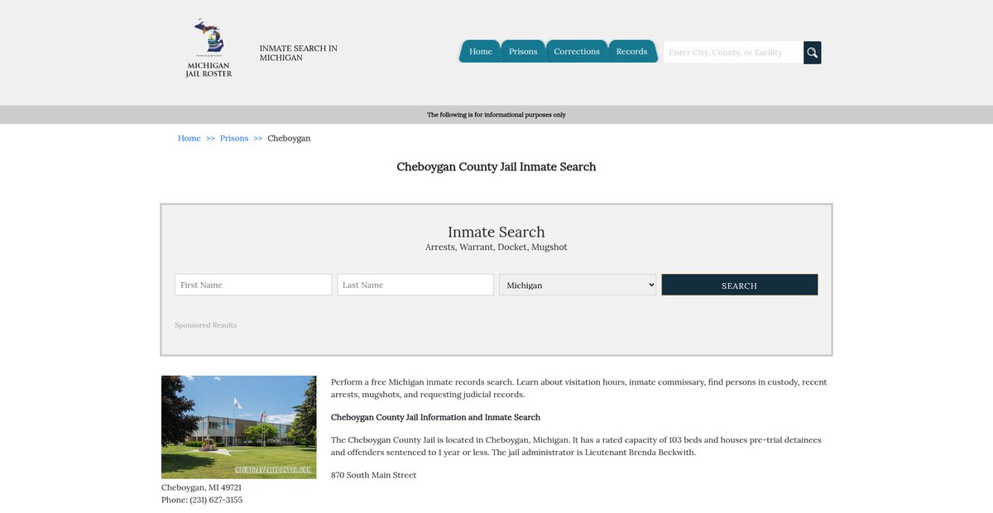The width and height of the screenshot is (993, 513).
Task: Click the 'Sponsored Results' label
Action: 206,325
